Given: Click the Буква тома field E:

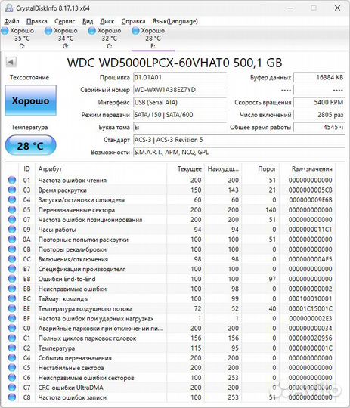Looking at the screenshot, I should (180, 127).
